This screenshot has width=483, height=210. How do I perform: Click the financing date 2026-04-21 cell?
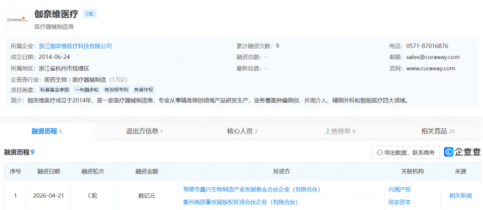pos(48,195)
